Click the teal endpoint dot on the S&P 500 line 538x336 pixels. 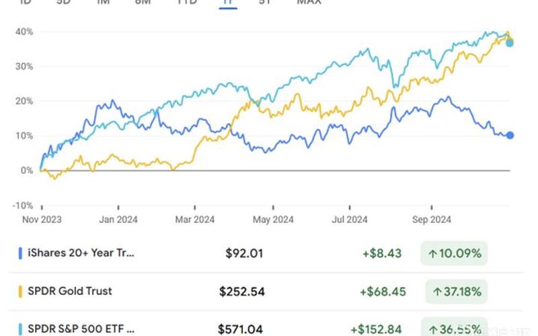coord(510,43)
